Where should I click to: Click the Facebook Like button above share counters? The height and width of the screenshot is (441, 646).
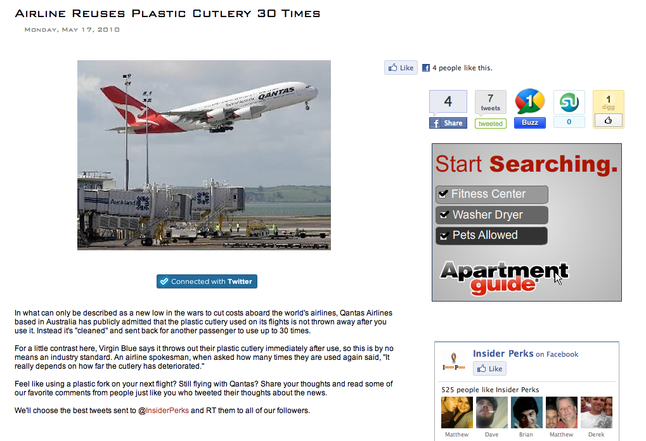tap(401, 68)
